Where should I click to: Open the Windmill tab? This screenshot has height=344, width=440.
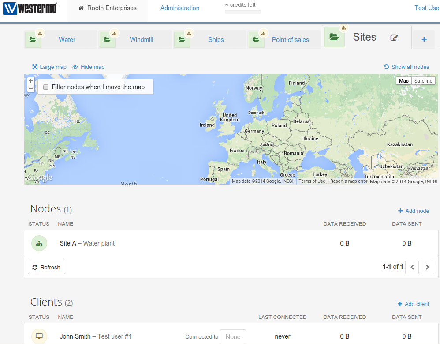click(141, 40)
